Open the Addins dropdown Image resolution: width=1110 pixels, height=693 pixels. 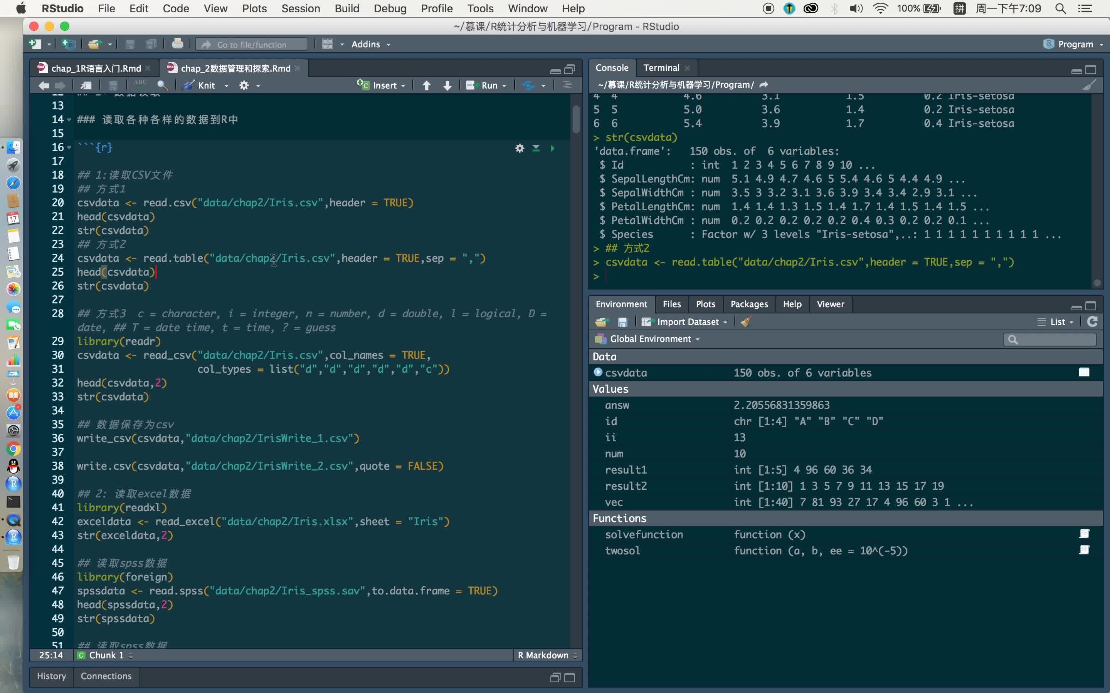pyautogui.click(x=371, y=44)
